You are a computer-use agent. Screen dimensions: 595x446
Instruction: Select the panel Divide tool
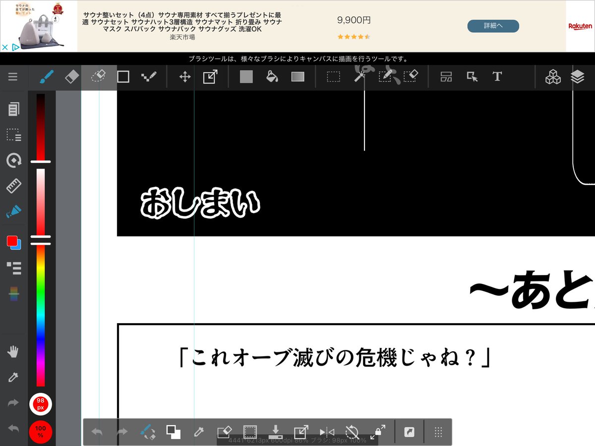tap(447, 77)
